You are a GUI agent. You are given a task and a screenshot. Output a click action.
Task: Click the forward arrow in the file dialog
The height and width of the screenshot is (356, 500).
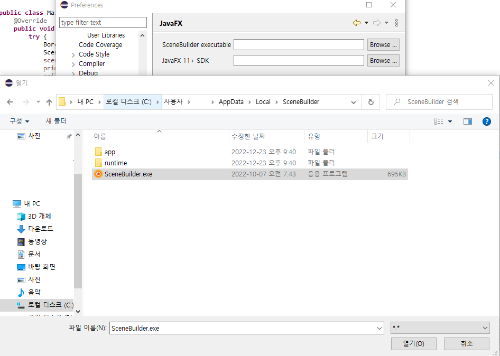(26, 102)
